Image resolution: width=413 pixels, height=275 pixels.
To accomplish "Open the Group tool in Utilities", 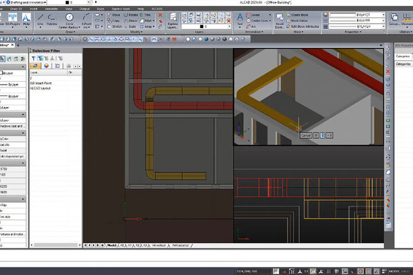I will point(394,19).
